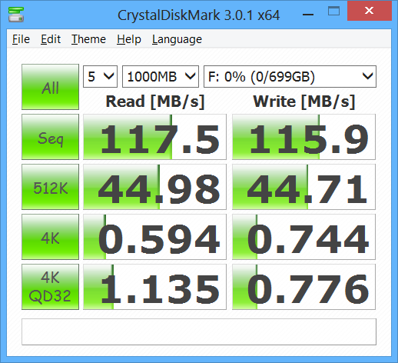
Task: Open the Language menu
Action: pos(177,39)
